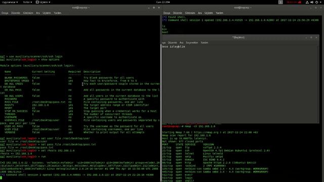Click the 'nmap -sV 192.168.1.6' command
The height and width of the screenshot is (182, 324).
click(200, 126)
